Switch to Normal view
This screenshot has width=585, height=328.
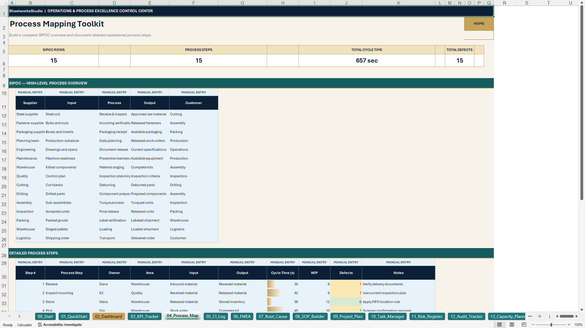pyautogui.click(x=499, y=325)
